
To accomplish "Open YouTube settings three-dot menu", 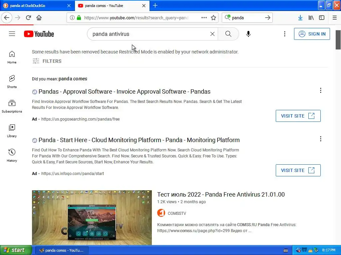I will (285, 34).
